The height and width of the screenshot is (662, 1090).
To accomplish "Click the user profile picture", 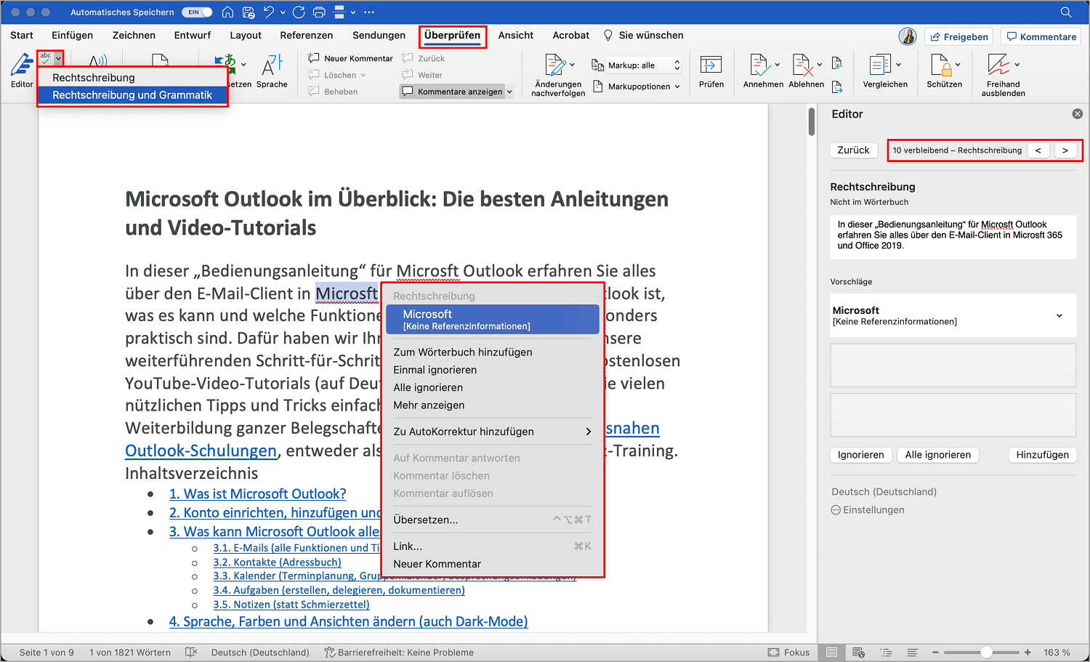I will point(908,36).
